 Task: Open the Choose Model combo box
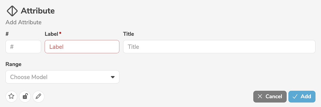coord(58,77)
